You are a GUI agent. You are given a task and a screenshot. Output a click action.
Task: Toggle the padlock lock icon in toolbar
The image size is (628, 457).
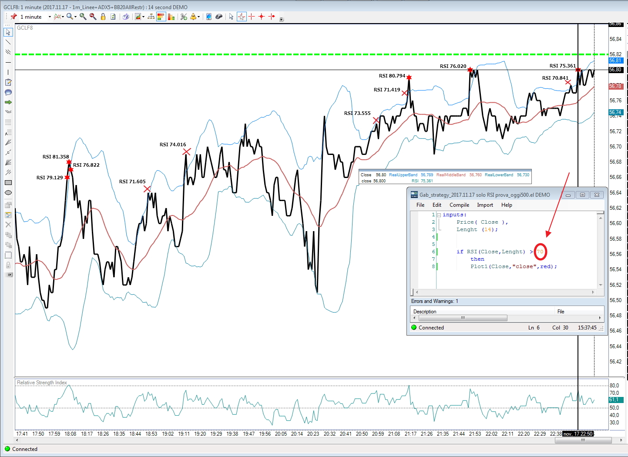click(x=103, y=17)
